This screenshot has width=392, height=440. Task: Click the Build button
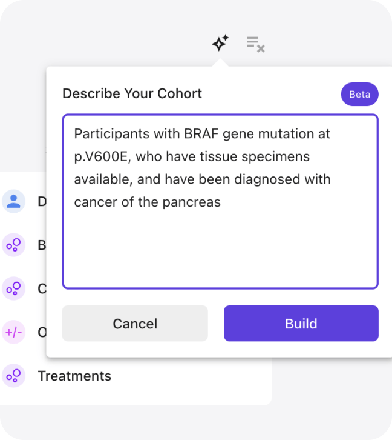pyautogui.click(x=301, y=324)
